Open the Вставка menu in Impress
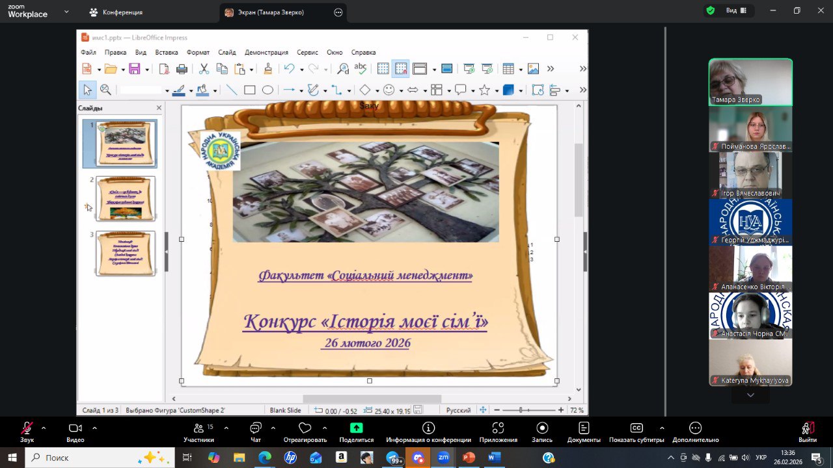Viewport: 833px width, 468px height. [167, 52]
